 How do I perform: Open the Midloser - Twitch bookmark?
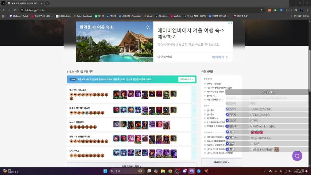(x=19, y=16)
